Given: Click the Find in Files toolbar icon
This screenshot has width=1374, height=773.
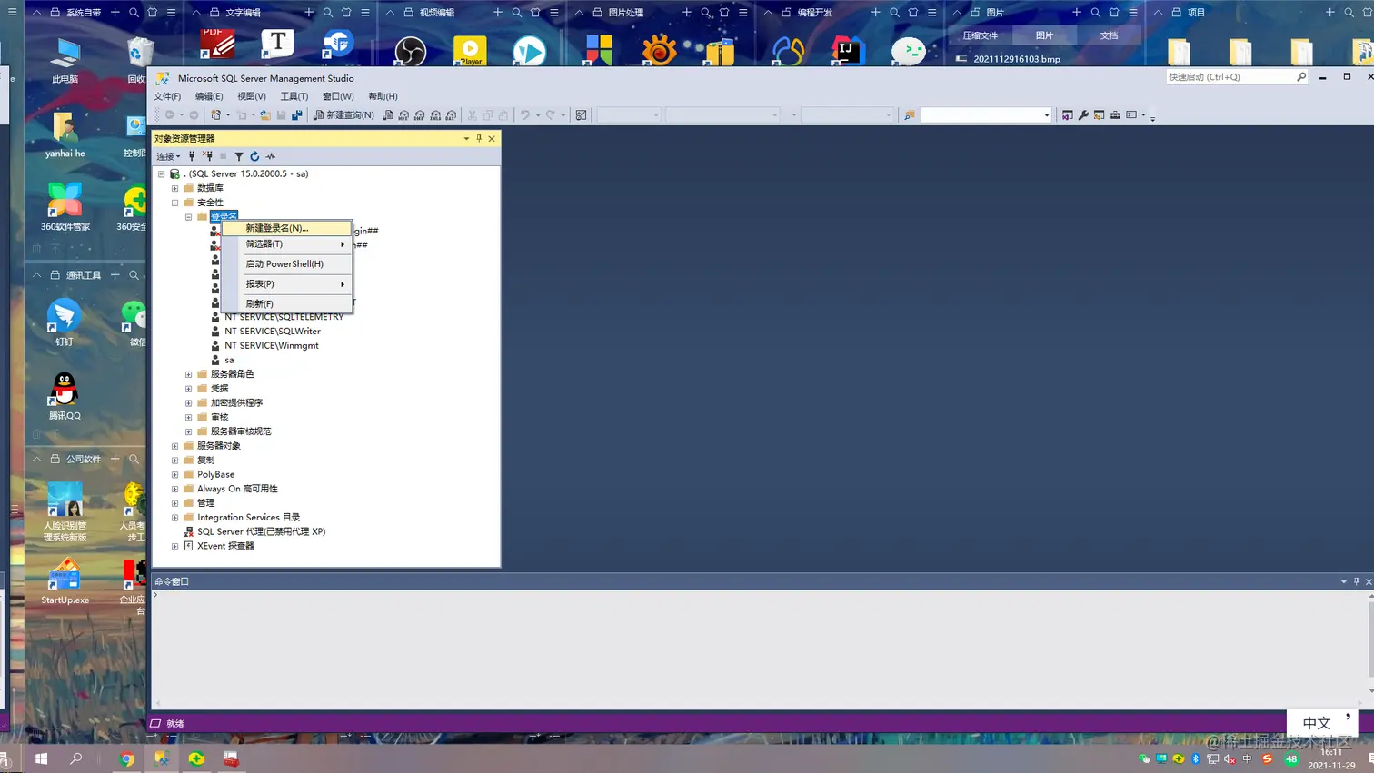Looking at the screenshot, I should coord(909,115).
